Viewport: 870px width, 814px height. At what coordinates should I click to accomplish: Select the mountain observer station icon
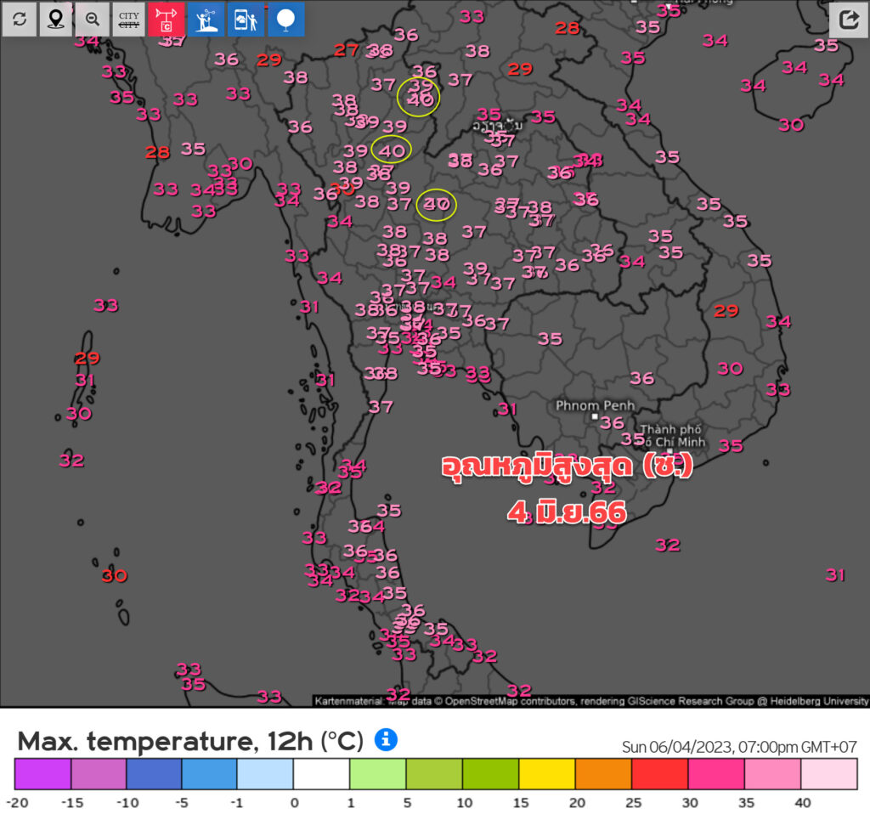tap(206, 19)
